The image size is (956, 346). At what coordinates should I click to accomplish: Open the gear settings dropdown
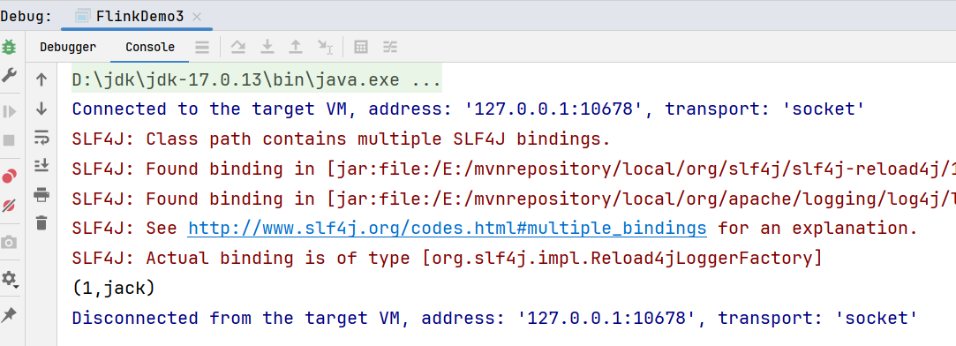pos(9,279)
